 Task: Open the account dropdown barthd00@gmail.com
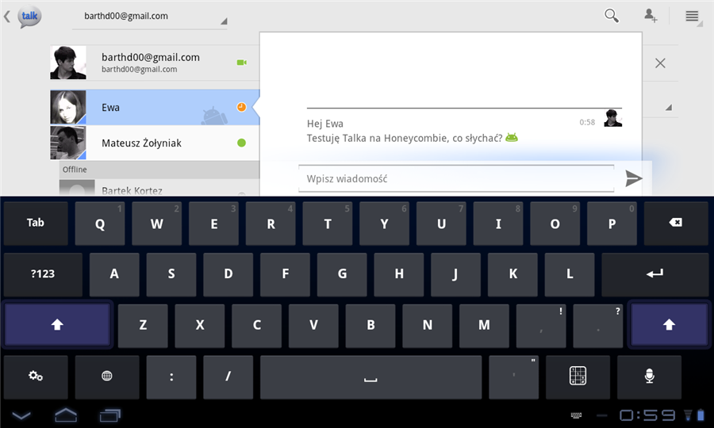coord(150,17)
